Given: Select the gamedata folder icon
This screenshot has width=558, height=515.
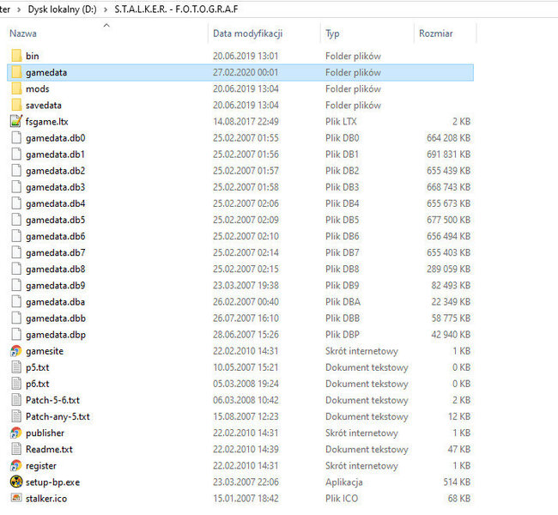Looking at the screenshot, I should [x=16, y=72].
